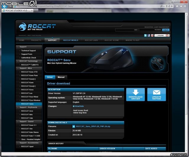Screen dimensions: 189x157
Task: Switch to the Driver tab
Action: click(50, 77)
